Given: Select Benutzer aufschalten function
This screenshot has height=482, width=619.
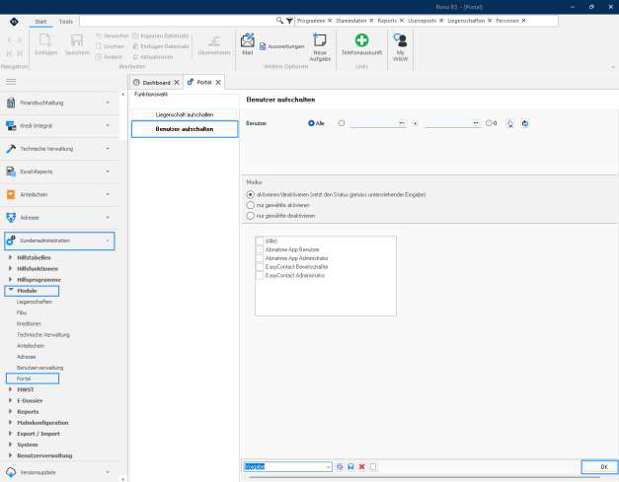Looking at the screenshot, I should (185, 129).
